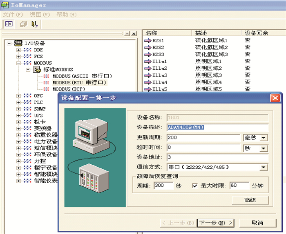Expand the PLC tree node

pos(18,102)
